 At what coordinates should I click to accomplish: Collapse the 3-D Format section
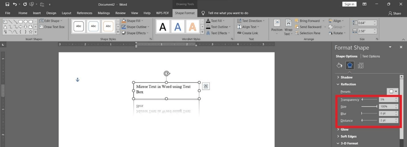tap(348, 143)
